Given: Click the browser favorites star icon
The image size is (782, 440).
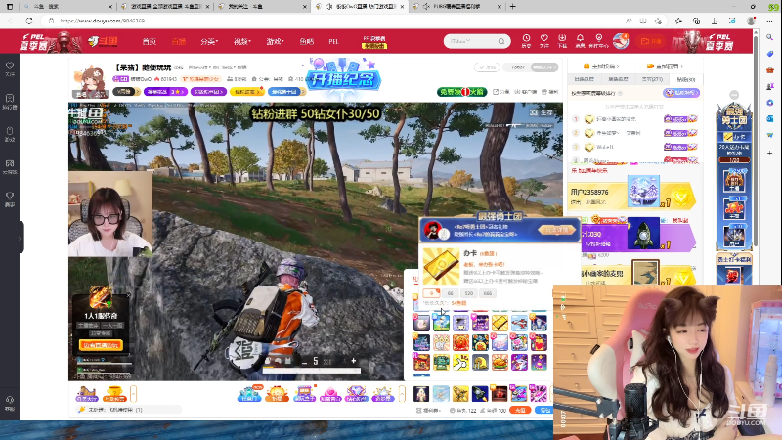Looking at the screenshot, I should pyautogui.click(x=678, y=21).
